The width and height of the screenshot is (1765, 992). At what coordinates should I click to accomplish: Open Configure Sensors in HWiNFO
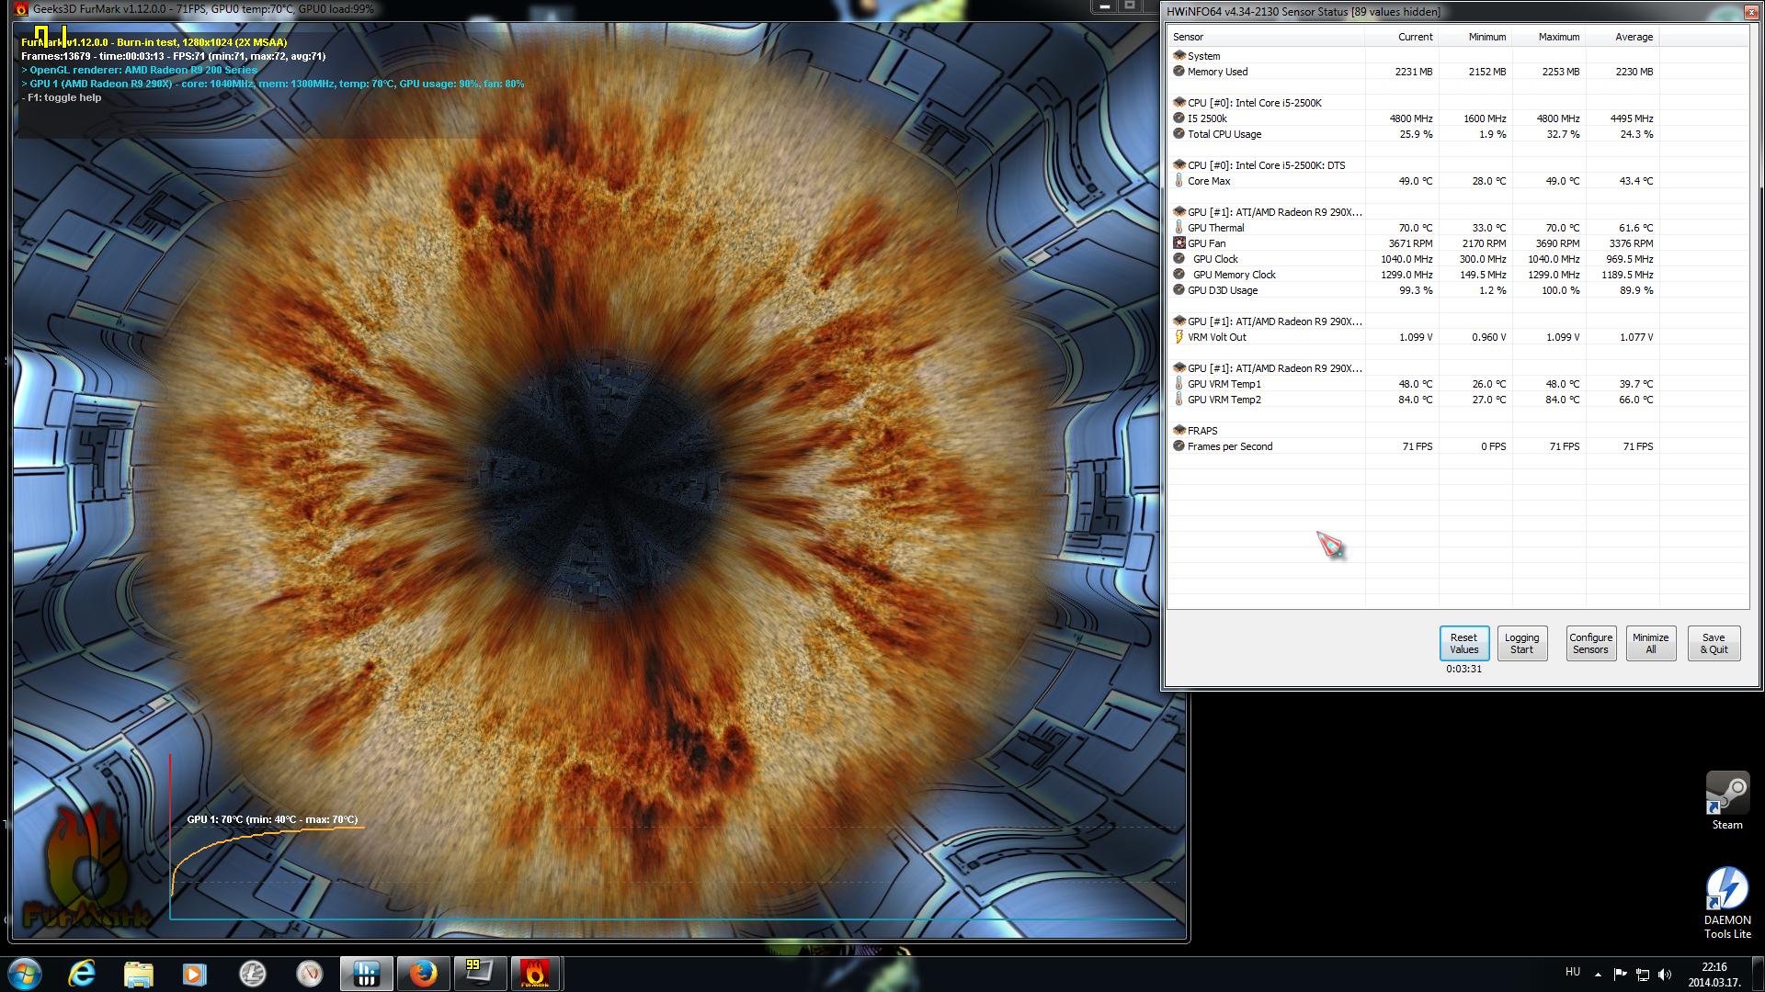tap(1591, 643)
